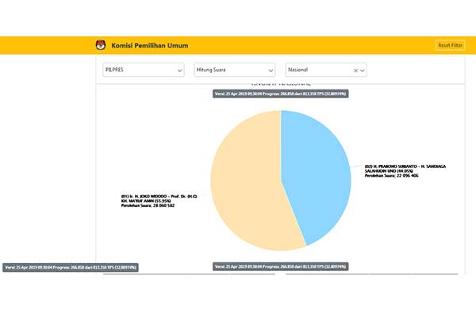Click the Komisi Pemilihan Umum title

150,45
